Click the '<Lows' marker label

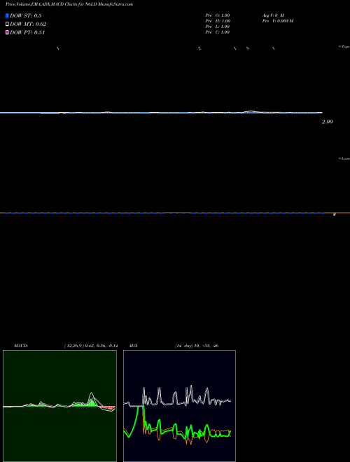coord(344,158)
